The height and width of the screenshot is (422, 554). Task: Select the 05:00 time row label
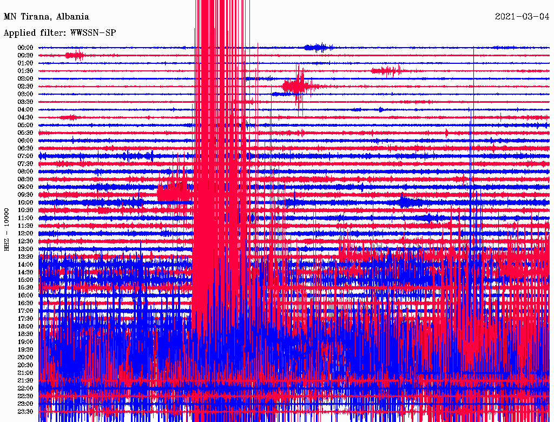pyautogui.click(x=25, y=125)
